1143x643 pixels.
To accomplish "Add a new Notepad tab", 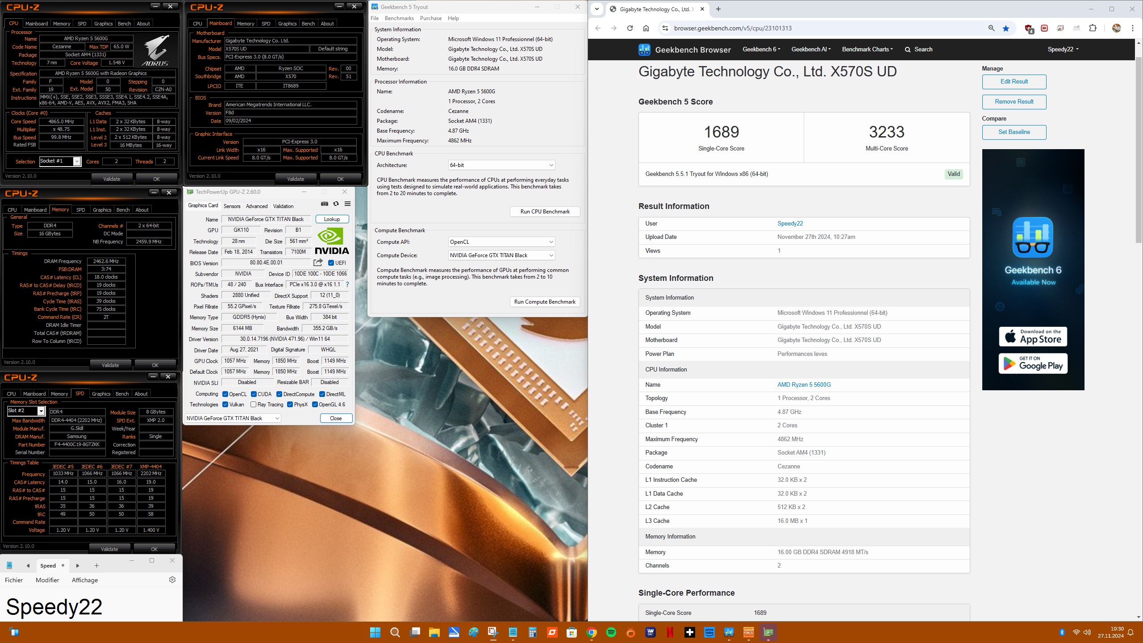I will coord(96,566).
